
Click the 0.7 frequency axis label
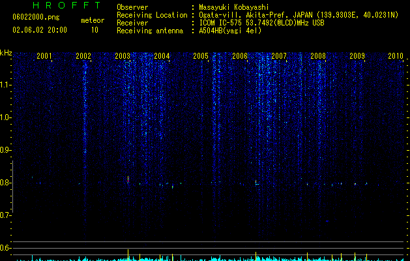[x=5, y=215]
